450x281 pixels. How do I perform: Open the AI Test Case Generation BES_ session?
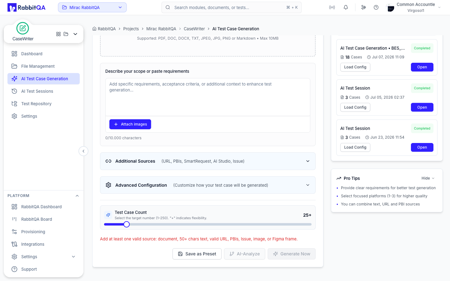(x=422, y=67)
